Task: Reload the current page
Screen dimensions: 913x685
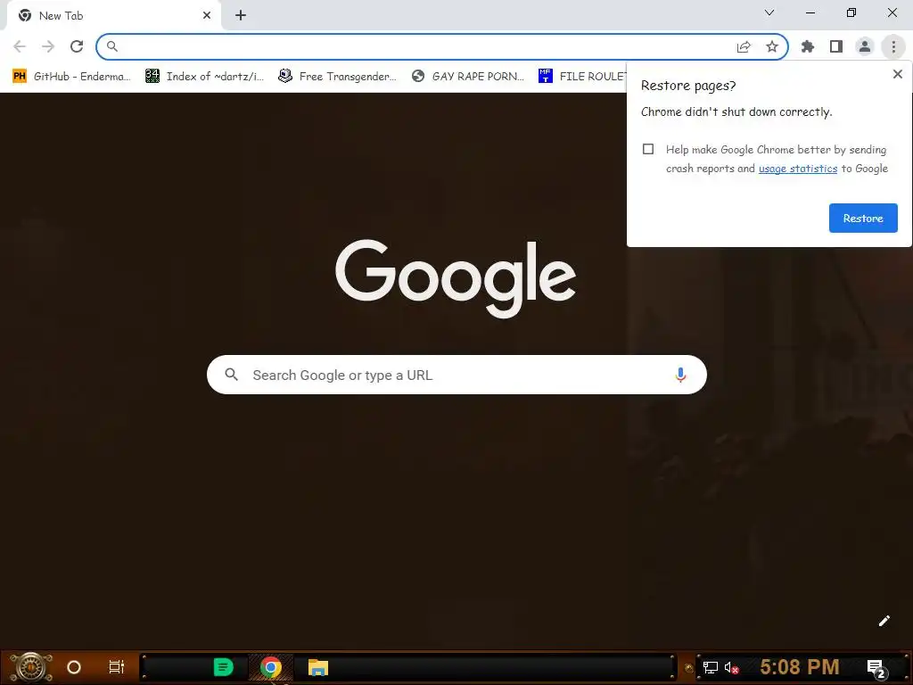Action: tap(77, 46)
